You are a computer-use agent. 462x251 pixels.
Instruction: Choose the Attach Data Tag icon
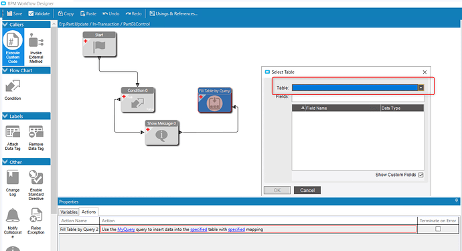click(13, 138)
